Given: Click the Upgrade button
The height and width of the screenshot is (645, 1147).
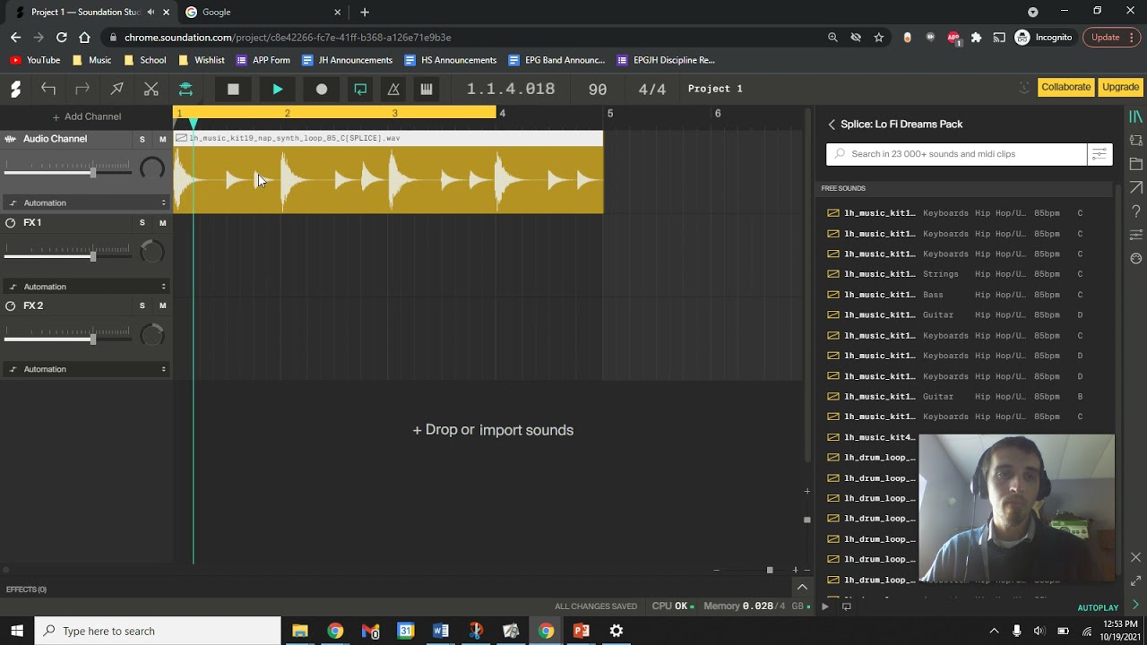Looking at the screenshot, I should coord(1120,87).
